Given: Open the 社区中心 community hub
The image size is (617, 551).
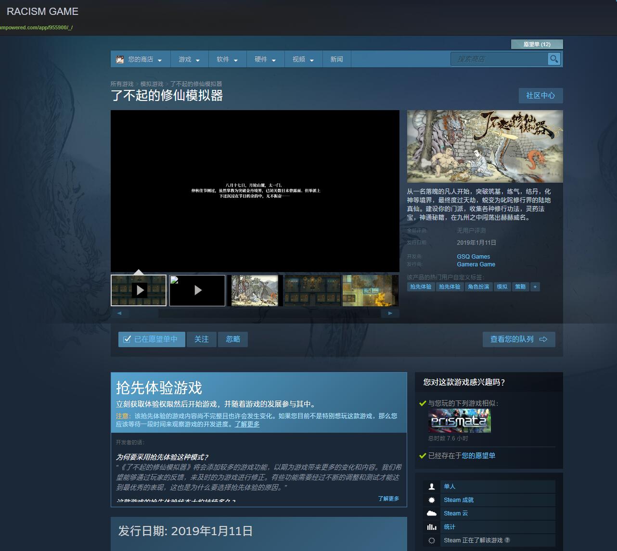Looking at the screenshot, I should click(540, 95).
